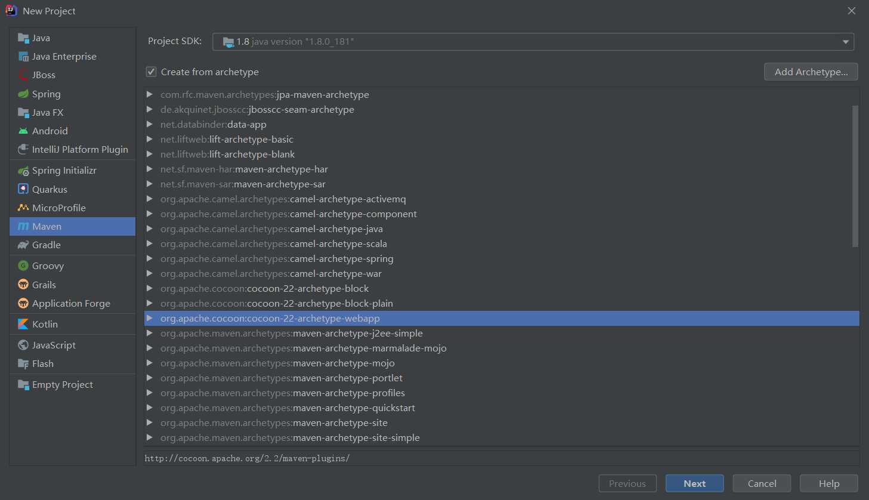869x500 pixels.
Task: Select camel-archetype-spring row
Action: [x=502, y=258]
